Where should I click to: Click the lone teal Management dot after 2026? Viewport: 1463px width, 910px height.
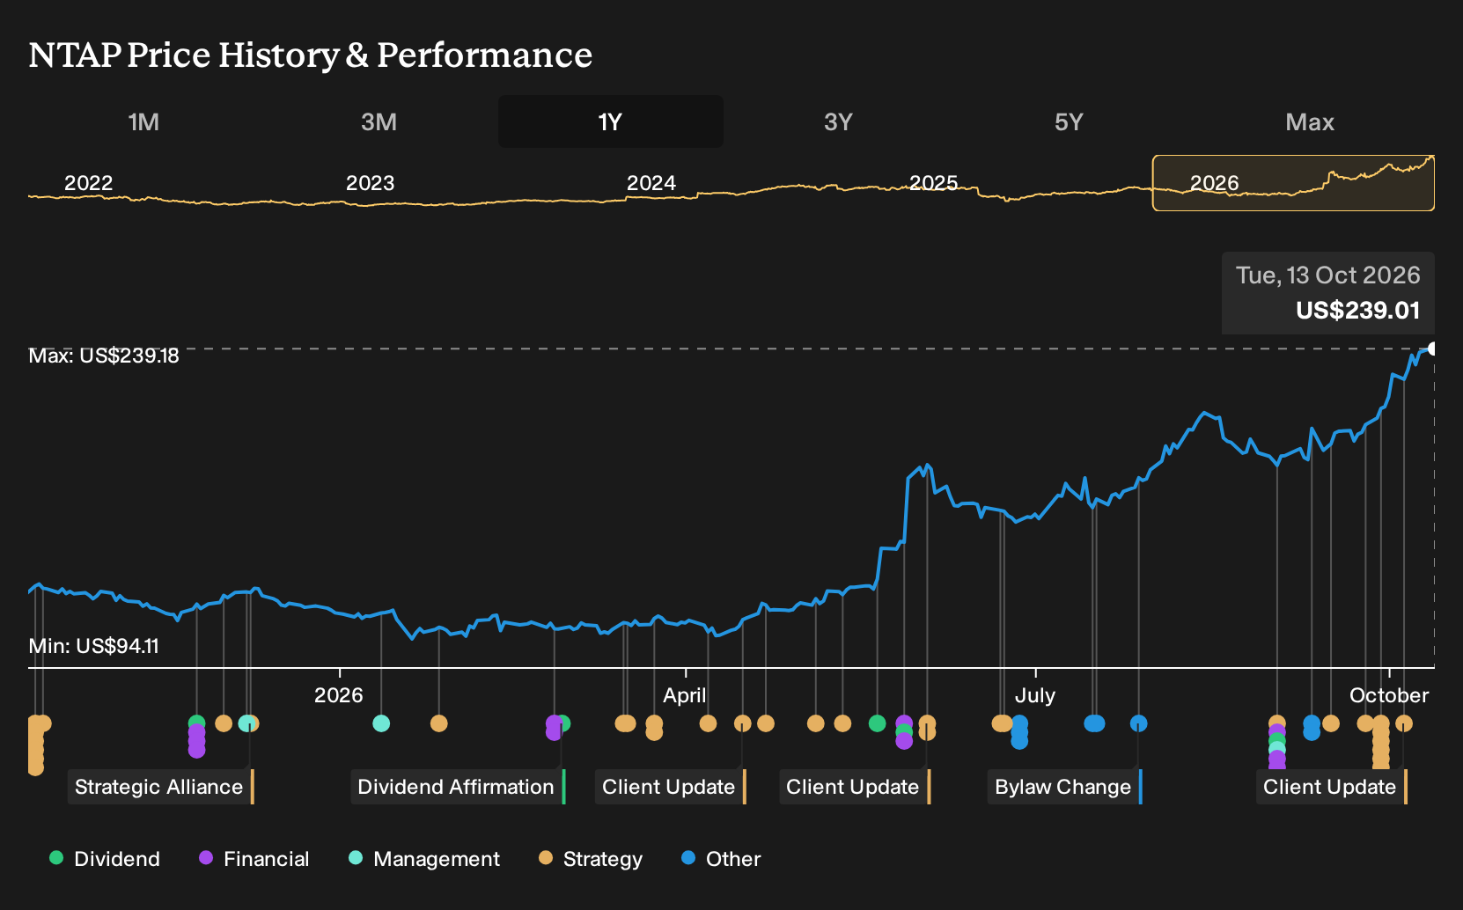(381, 723)
